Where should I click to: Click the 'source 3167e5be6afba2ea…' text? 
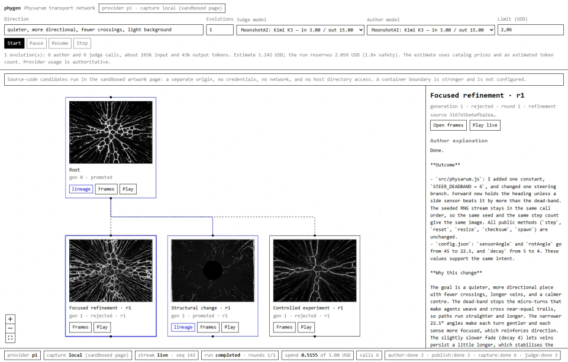click(x=463, y=115)
